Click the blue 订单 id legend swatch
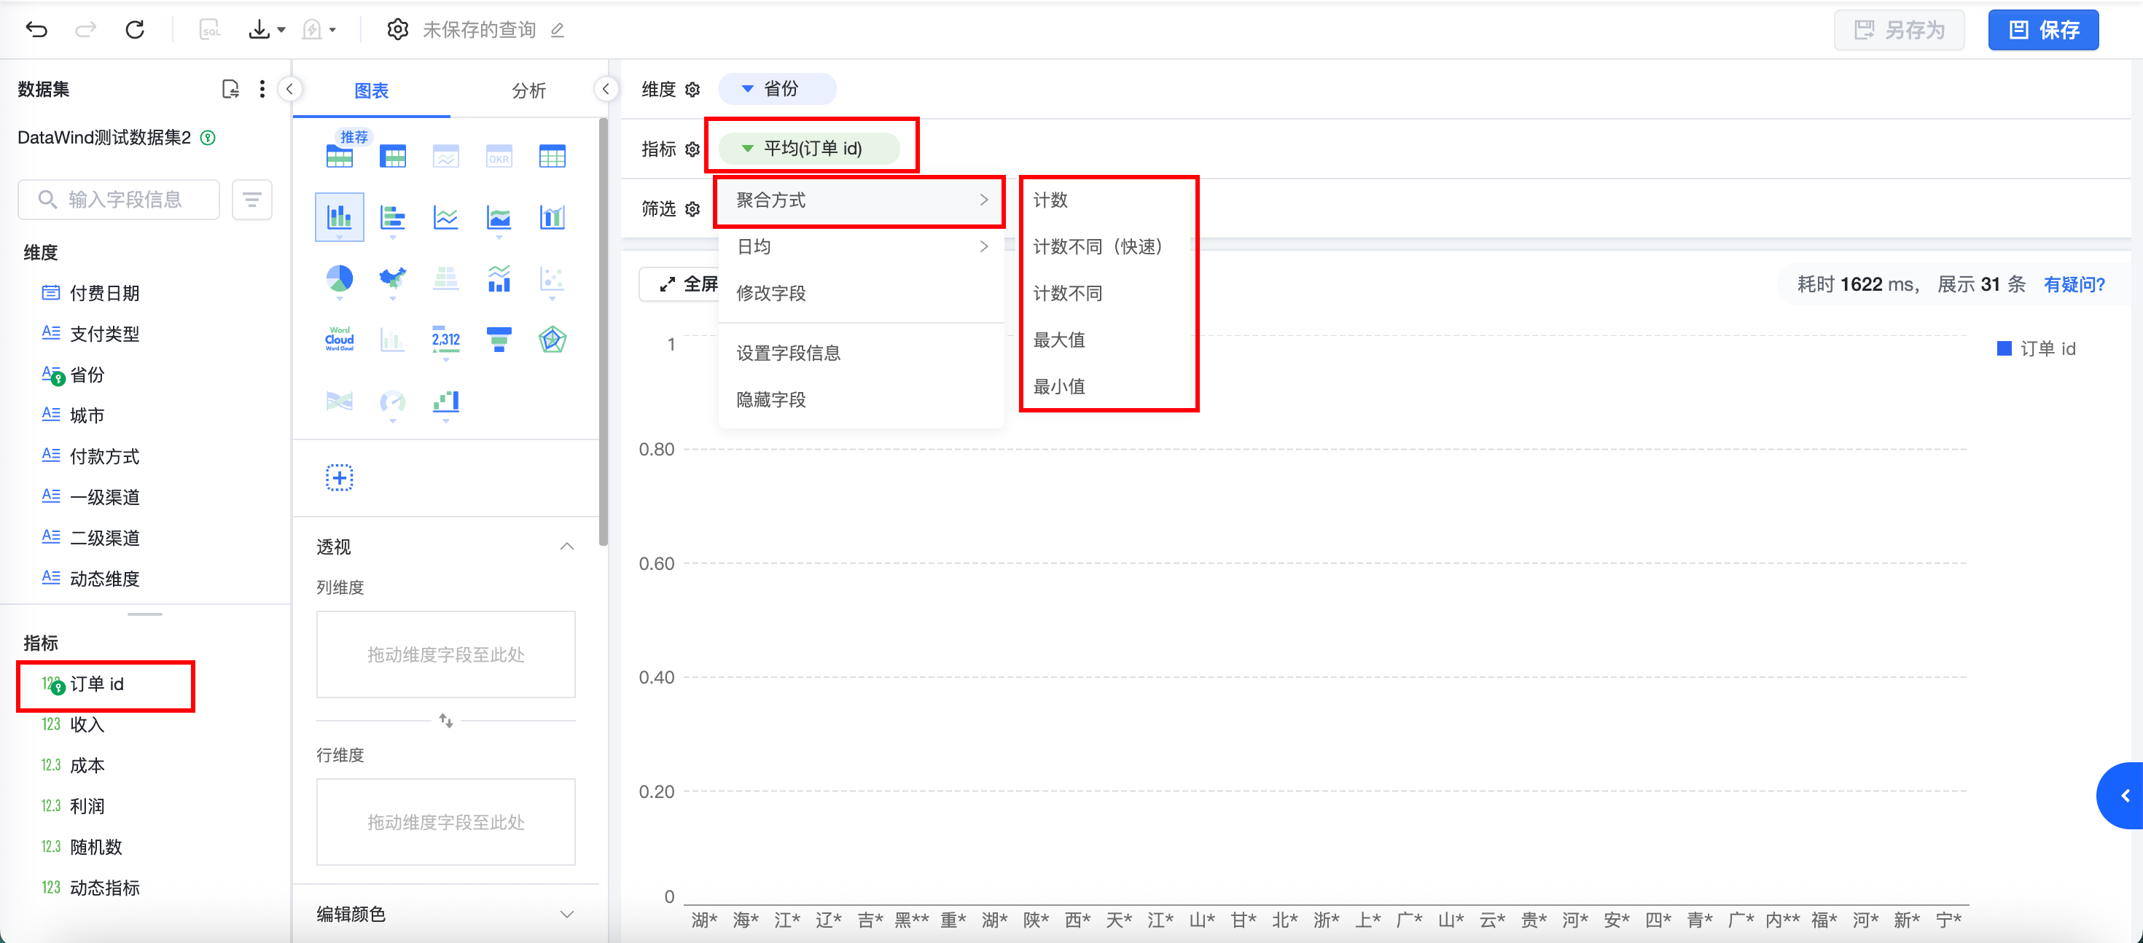 2004,348
